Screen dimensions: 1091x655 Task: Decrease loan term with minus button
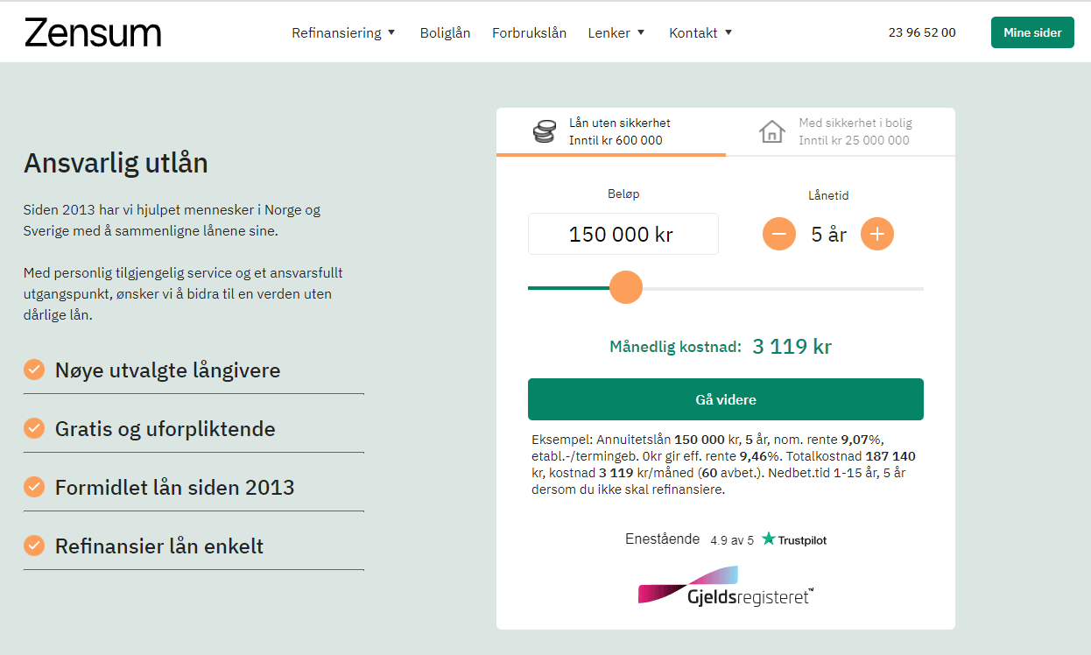coord(779,234)
